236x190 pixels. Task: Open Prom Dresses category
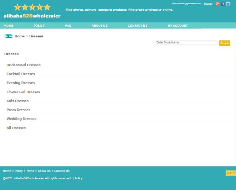19,110
